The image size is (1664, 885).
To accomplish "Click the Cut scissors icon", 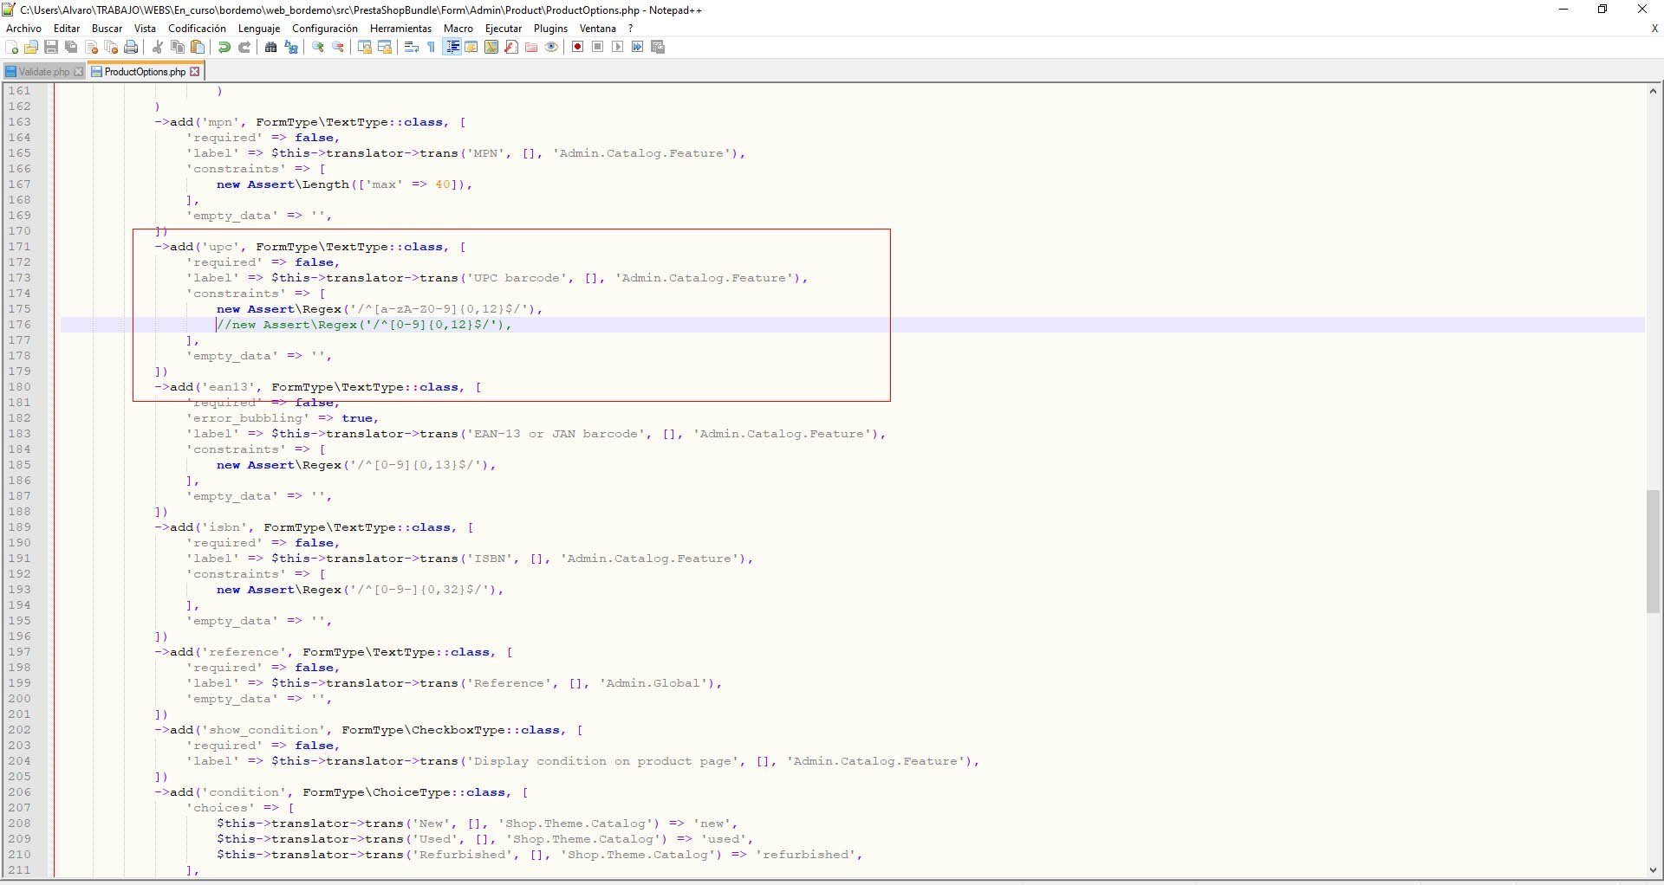I will click(158, 48).
